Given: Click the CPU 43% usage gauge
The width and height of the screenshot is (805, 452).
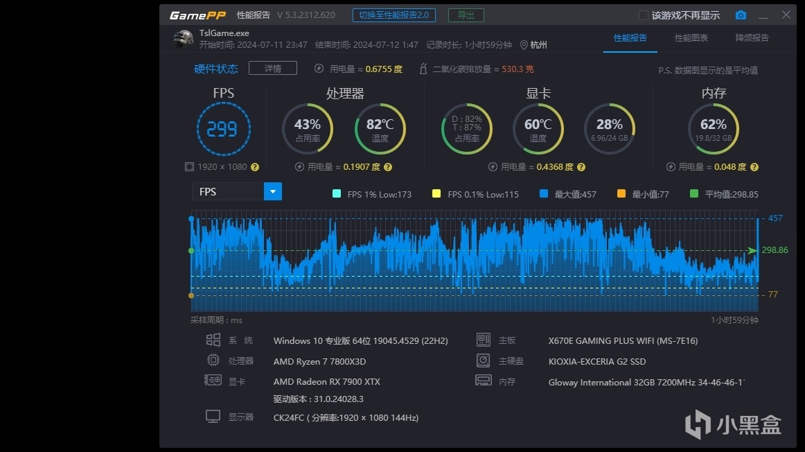Looking at the screenshot, I should tap(308, 129).
